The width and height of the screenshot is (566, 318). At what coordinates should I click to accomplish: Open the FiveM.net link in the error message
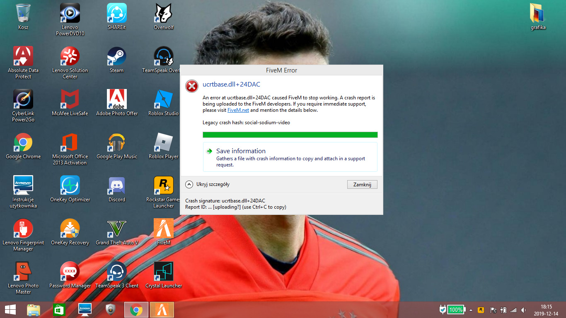[238, 111]
